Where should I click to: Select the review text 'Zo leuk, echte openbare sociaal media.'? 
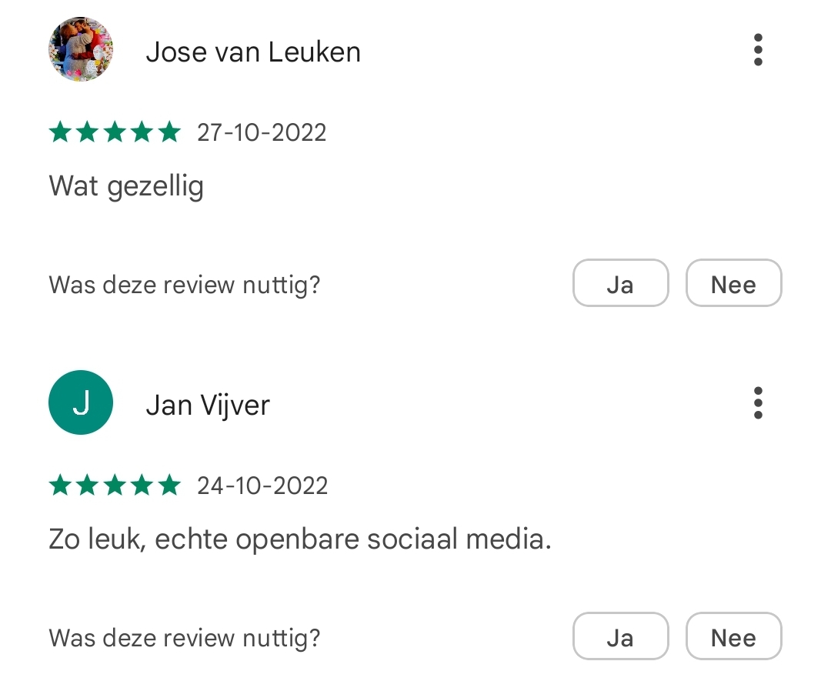(x=300, y=539)
